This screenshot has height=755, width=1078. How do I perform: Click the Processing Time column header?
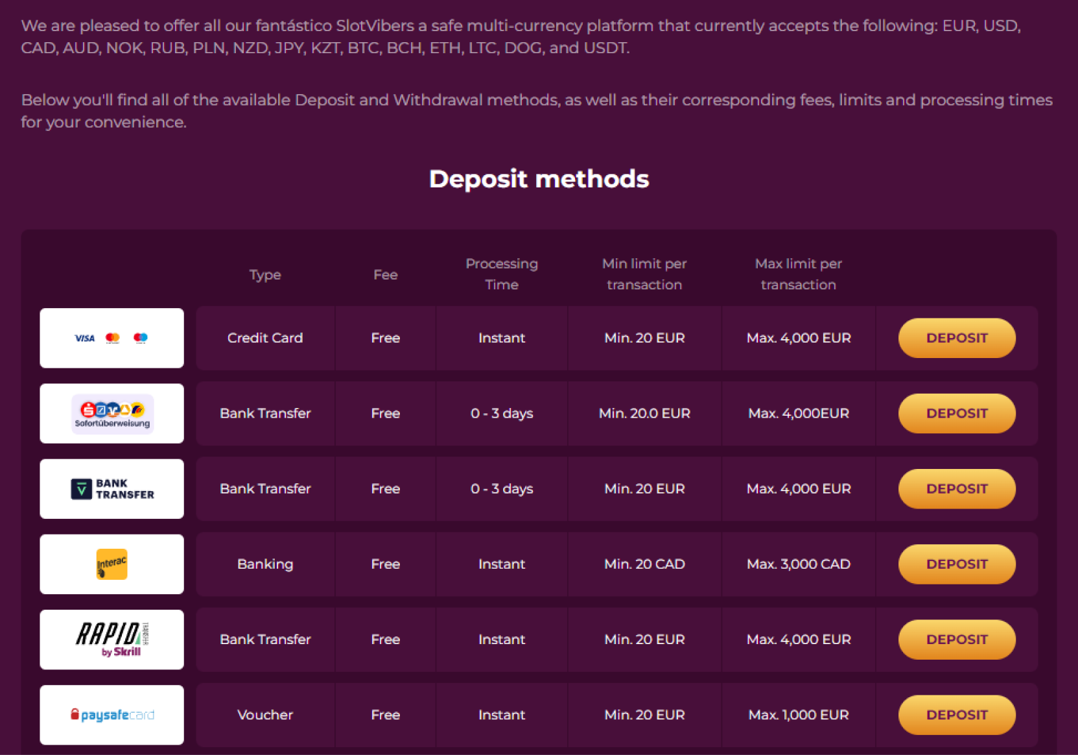(501, 274)
